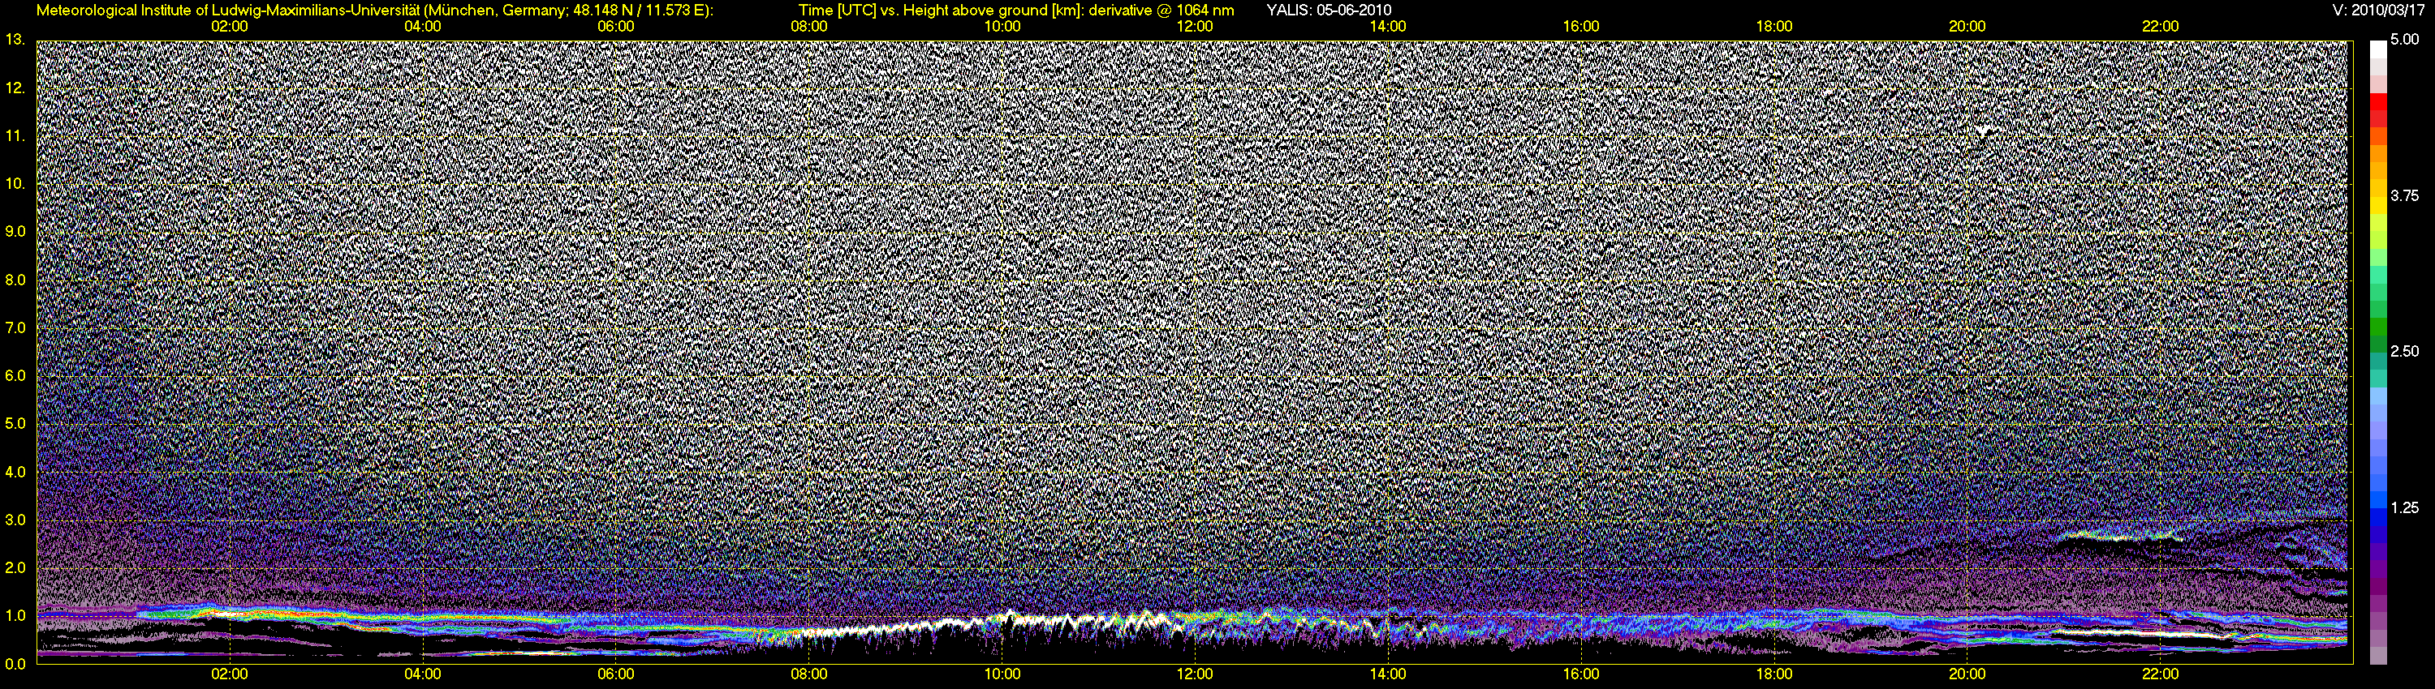Image resolution: width=2435 pixels, height=689 pixels.
Task: Click 04:00 on the upper time axis
Action: point(423,27)
